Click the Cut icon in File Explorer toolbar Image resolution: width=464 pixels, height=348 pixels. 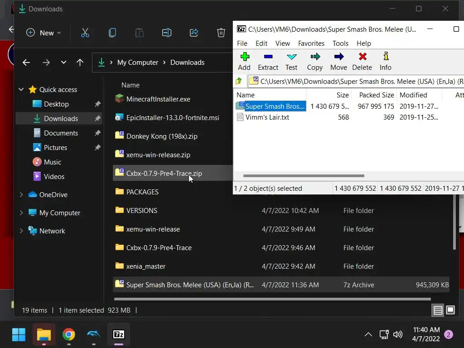point(85,33)
